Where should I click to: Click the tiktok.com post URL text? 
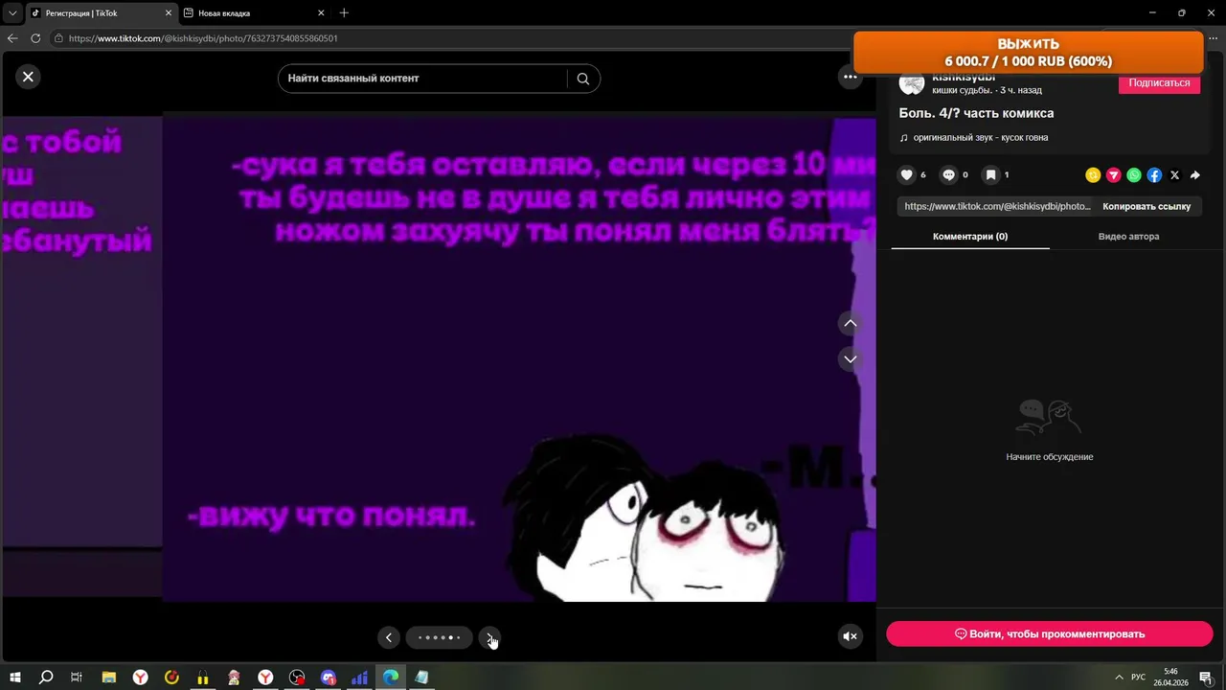pos(997,206)
